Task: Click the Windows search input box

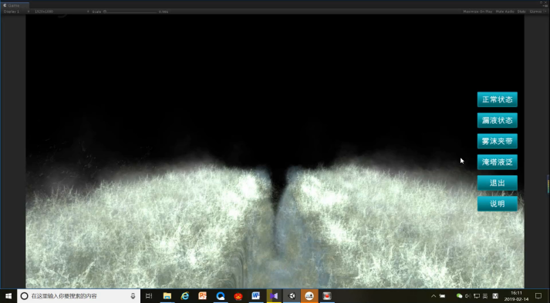Action: coord(79,296)
